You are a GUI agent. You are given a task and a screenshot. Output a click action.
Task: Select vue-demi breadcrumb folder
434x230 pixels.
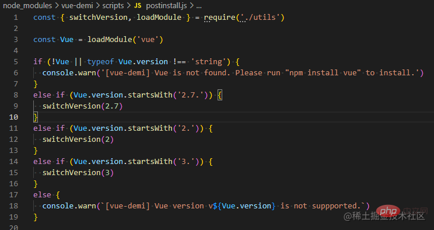click(x=77, y=5)
